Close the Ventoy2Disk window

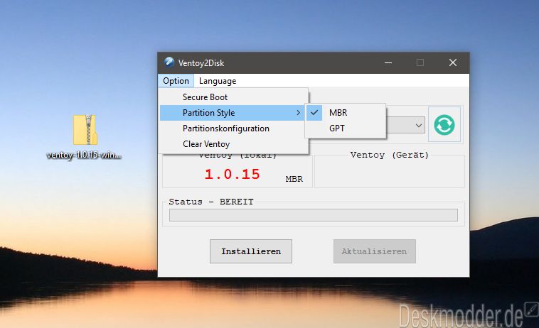click(453, 62)
